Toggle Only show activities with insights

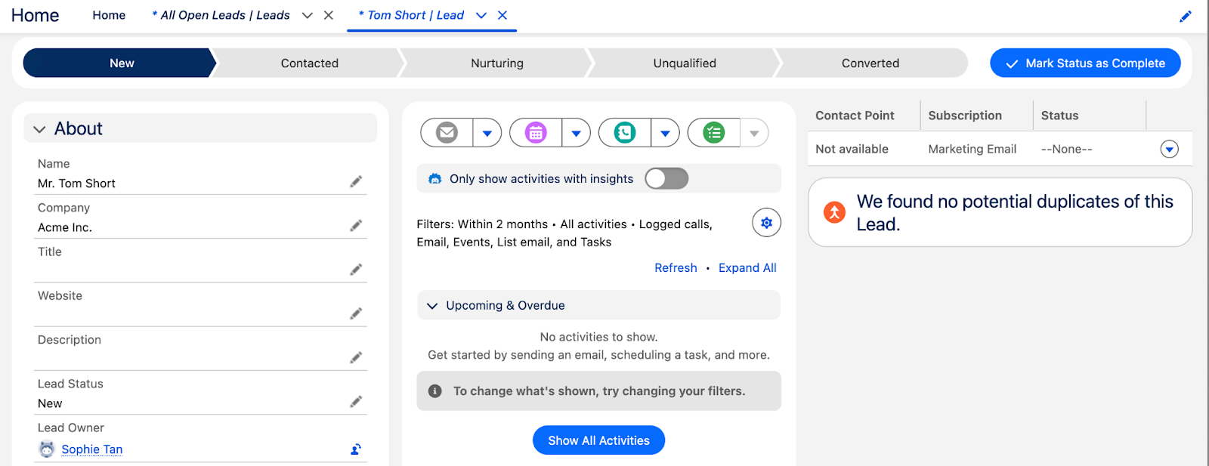[x=666, y=178]
